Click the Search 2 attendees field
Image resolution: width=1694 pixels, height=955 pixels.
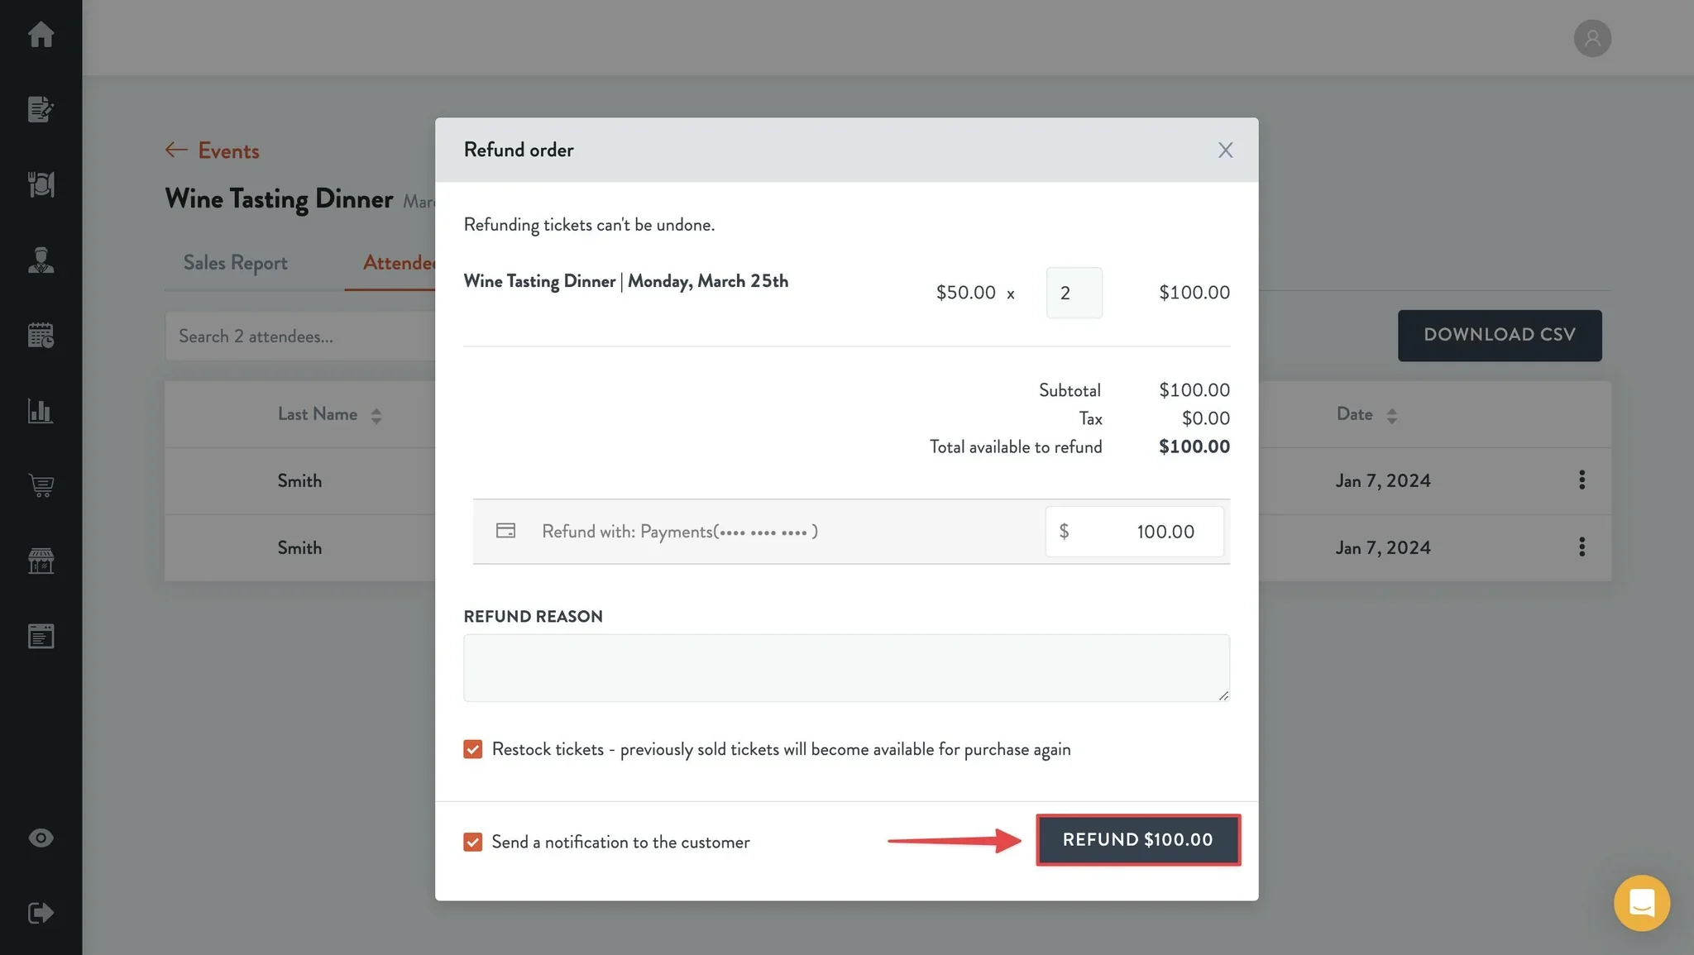[x=300, y=336]
